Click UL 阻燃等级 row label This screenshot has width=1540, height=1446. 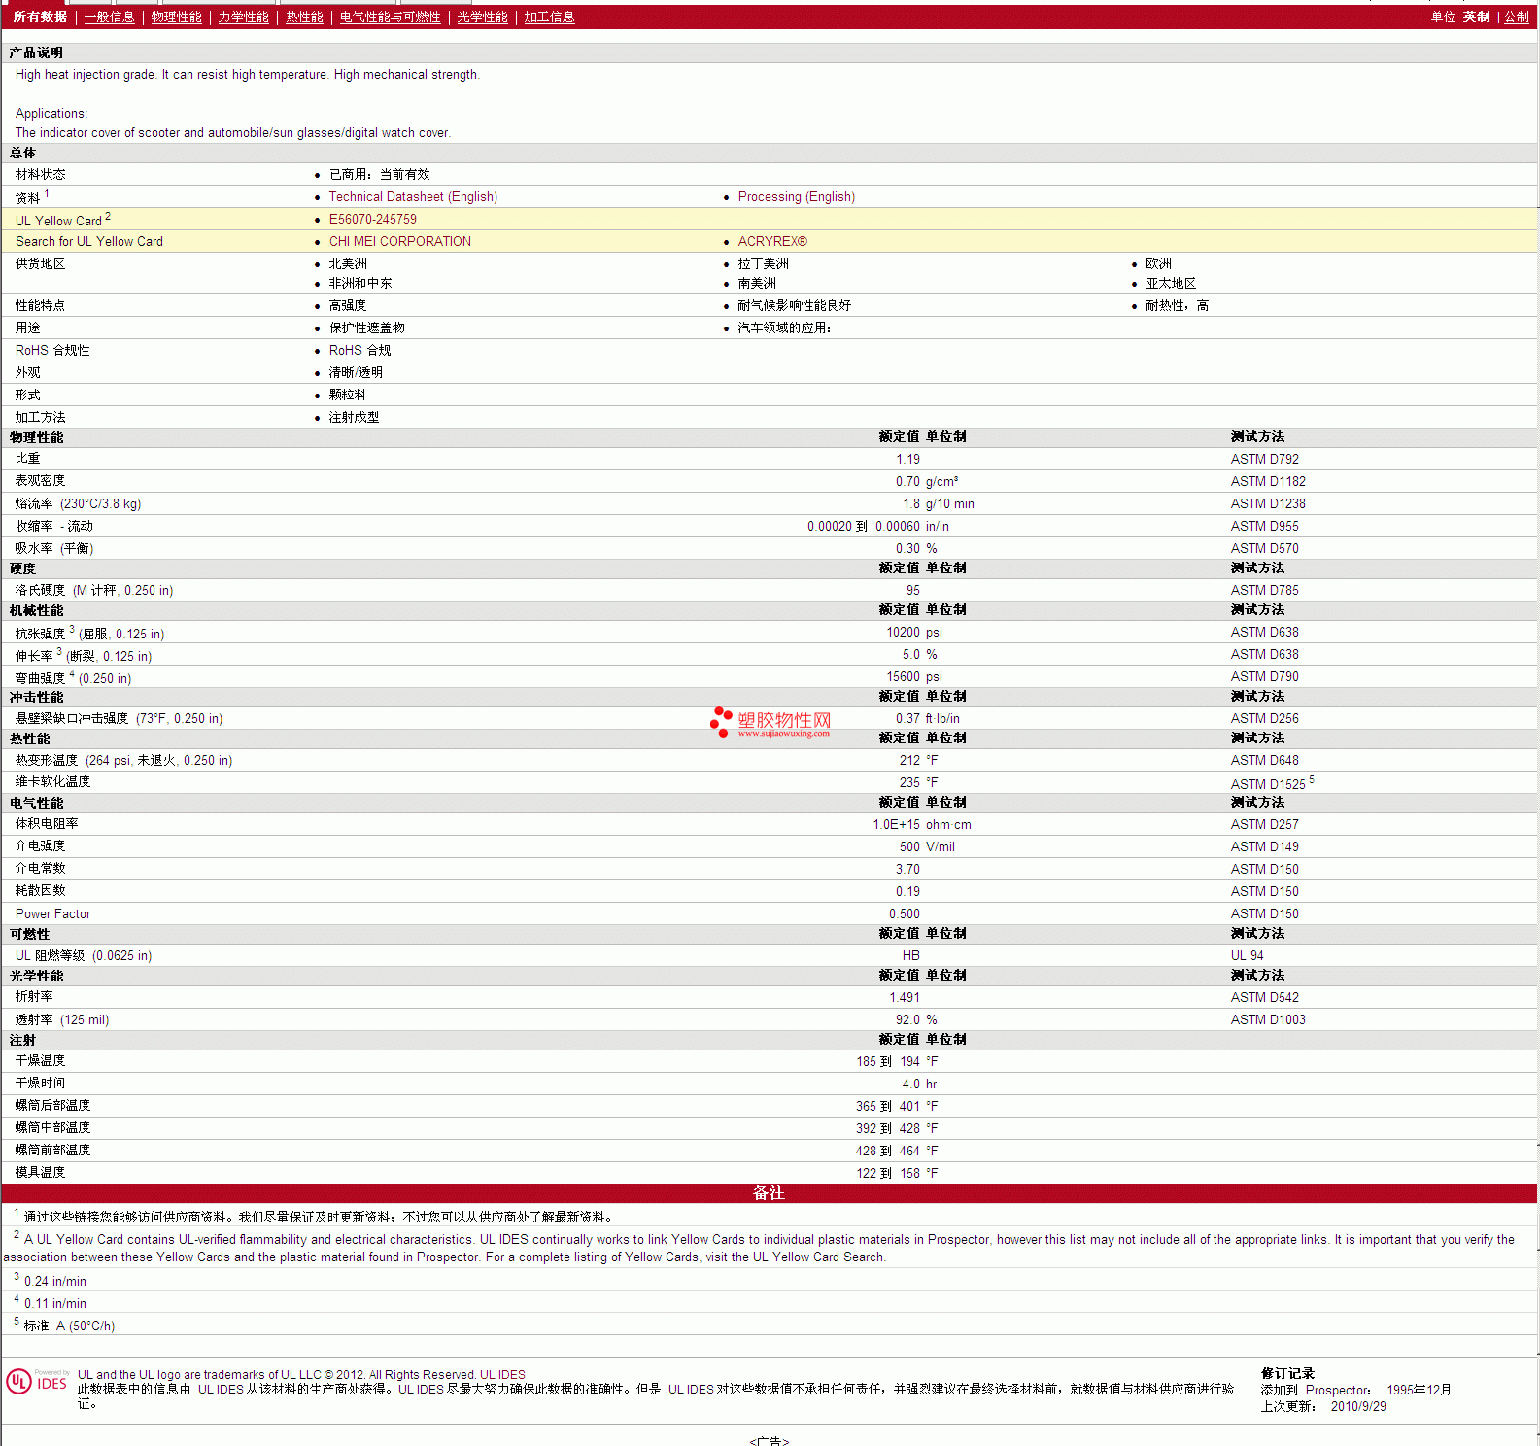pyautogui.click(x=84, y=955)
